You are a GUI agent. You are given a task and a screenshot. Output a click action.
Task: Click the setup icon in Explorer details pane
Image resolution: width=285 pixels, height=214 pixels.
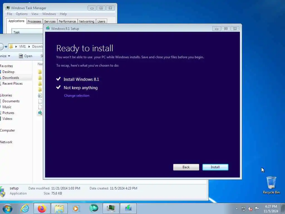point(3,191)
